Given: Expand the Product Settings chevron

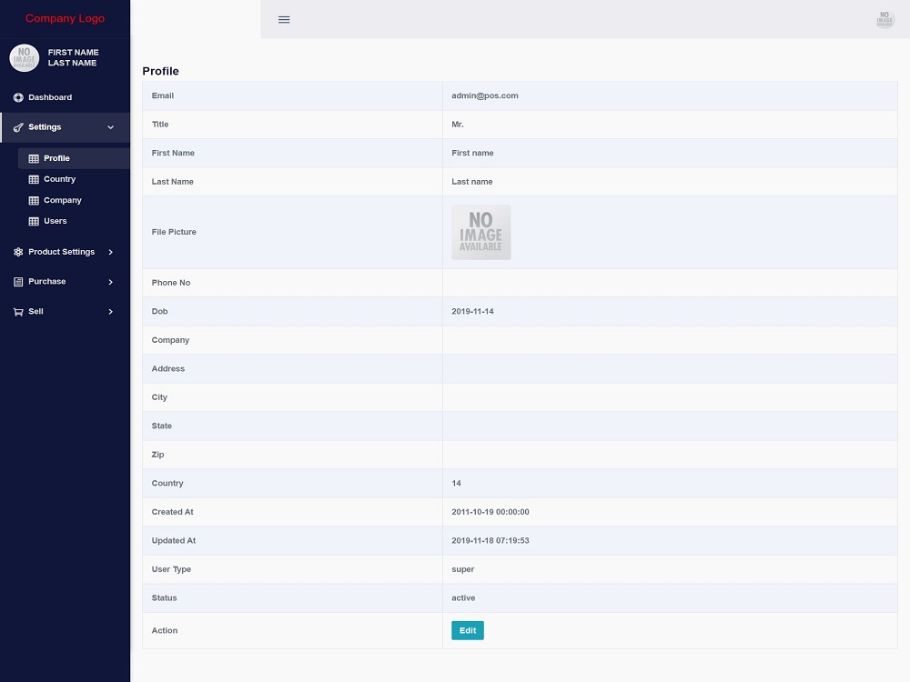Looking at the screenshot, I should [x=110, y=252].
